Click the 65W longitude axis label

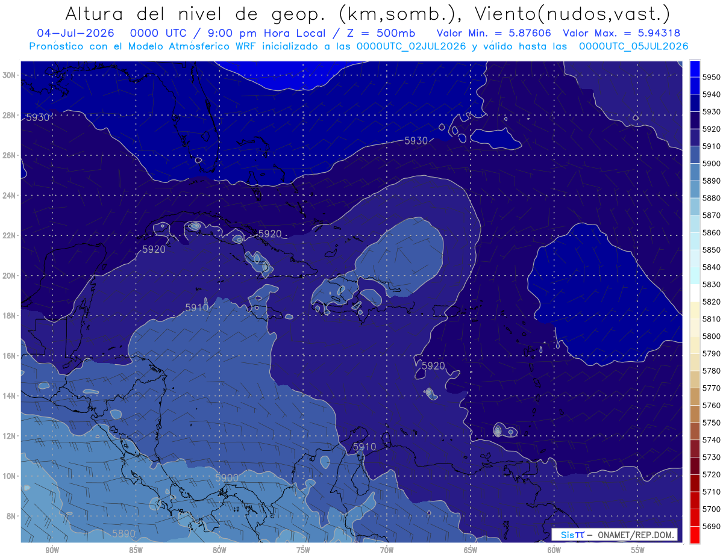click(471, 550)
